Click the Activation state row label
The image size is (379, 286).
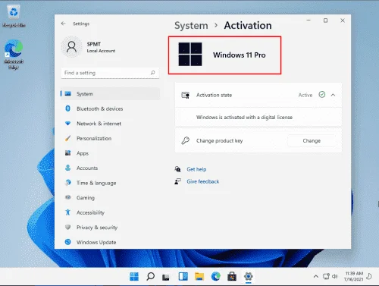click(x=214, y=95)
